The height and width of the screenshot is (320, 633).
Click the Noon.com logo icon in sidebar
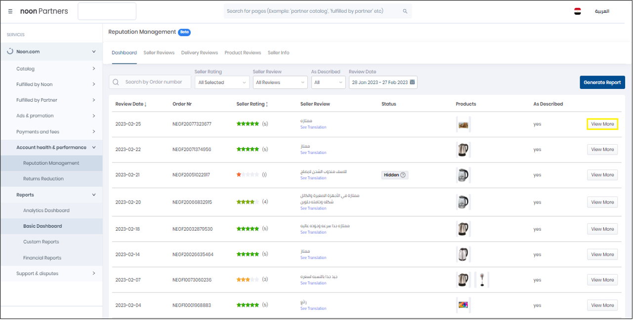point(10,51)
